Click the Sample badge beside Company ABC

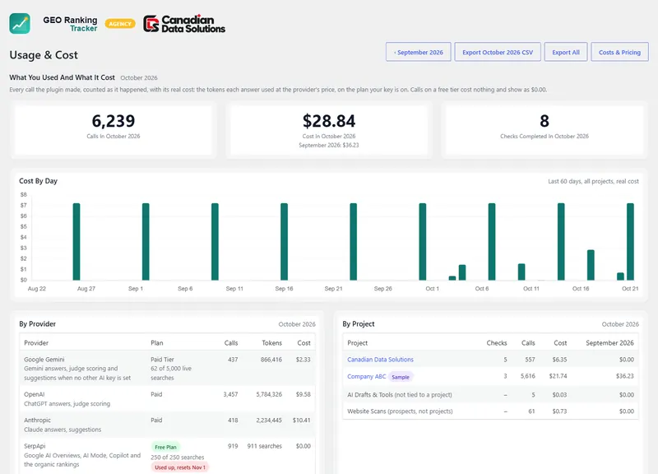(x=401, y=377)
